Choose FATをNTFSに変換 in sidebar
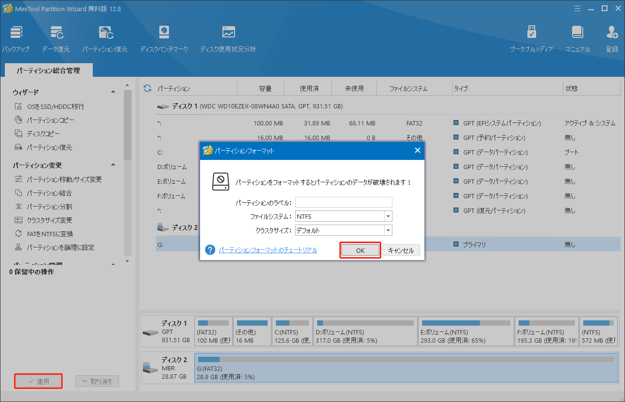This screenshot has height=402, width=625. coord(43,234)
